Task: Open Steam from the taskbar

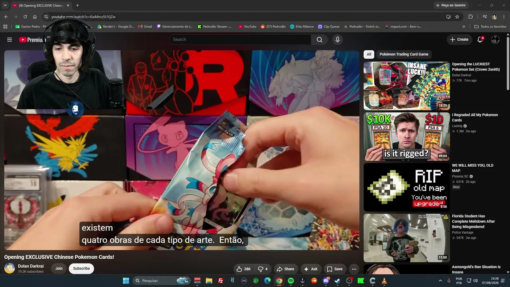Action: (x=337, y=281)
